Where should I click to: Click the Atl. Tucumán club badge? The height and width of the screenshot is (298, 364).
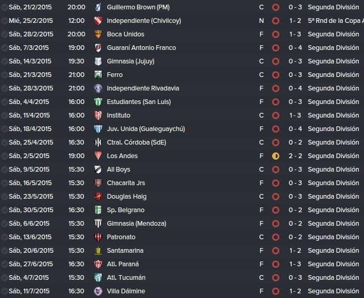pyautogui.click(x=98, y=278)
